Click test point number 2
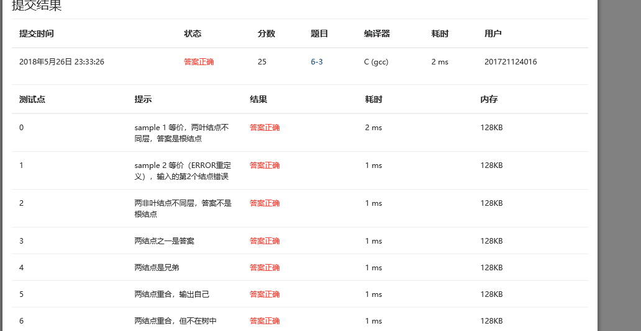Image resolution: width=641 pixels, height=331 pixels. tap(21, 203)
